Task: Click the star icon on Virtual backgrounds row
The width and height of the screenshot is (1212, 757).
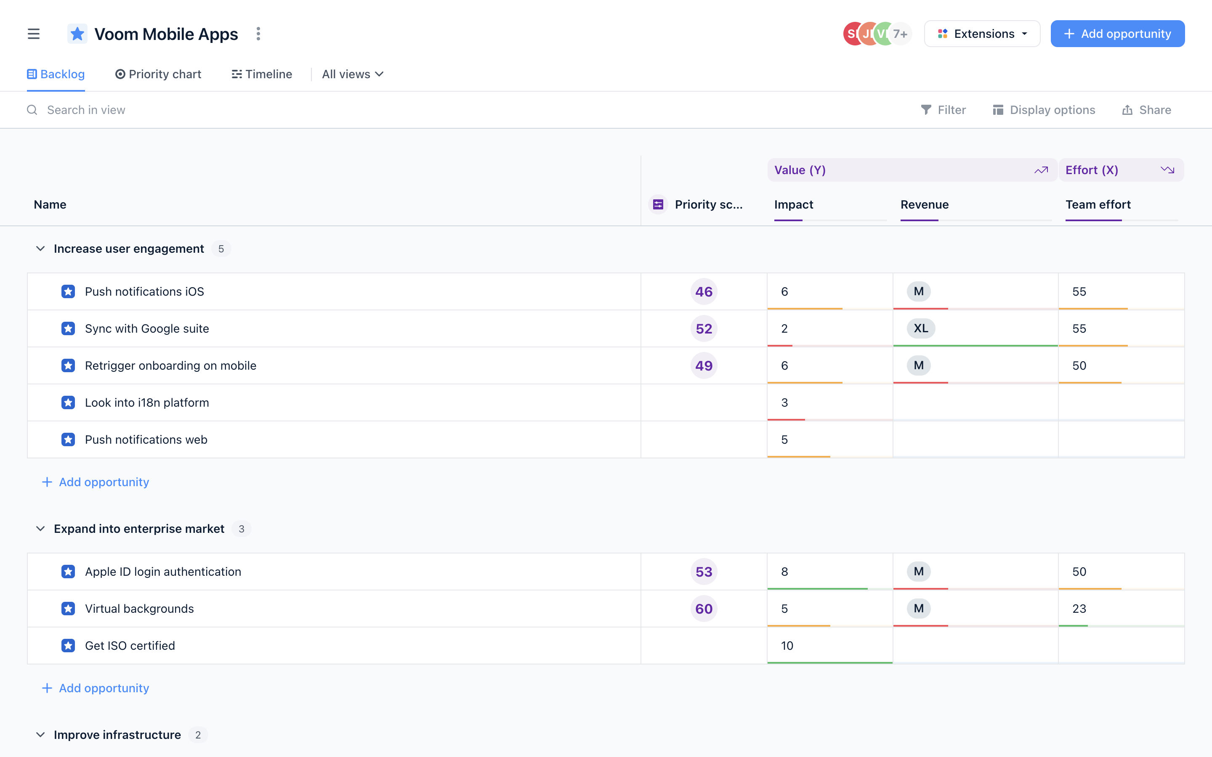Action: tap(68, 608)
